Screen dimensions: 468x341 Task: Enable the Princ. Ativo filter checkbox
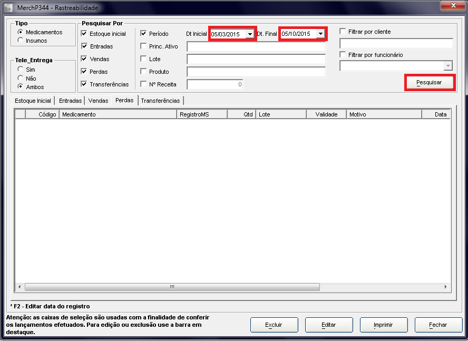click(143, 46)
